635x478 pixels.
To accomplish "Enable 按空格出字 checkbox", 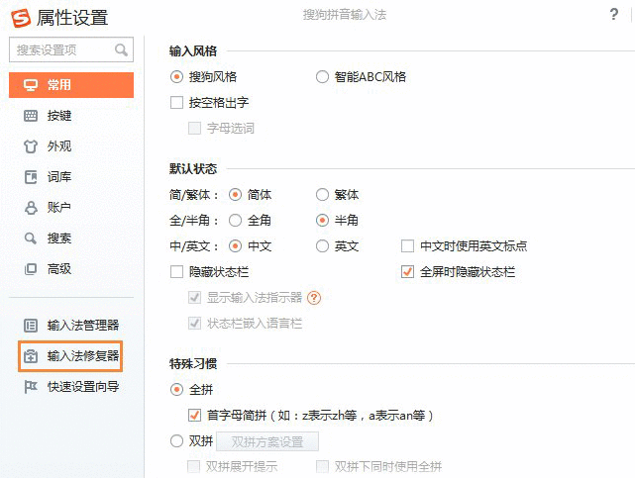I will pyautogui.click(x=176, y=103).
